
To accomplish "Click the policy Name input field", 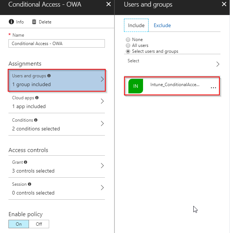I will coord(57,43).
